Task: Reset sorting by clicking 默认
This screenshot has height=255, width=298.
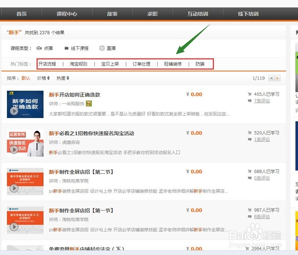Action: [26, 78]
